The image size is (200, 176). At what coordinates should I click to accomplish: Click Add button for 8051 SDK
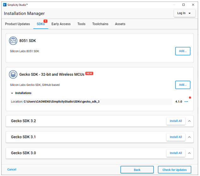tap(183, 51)
